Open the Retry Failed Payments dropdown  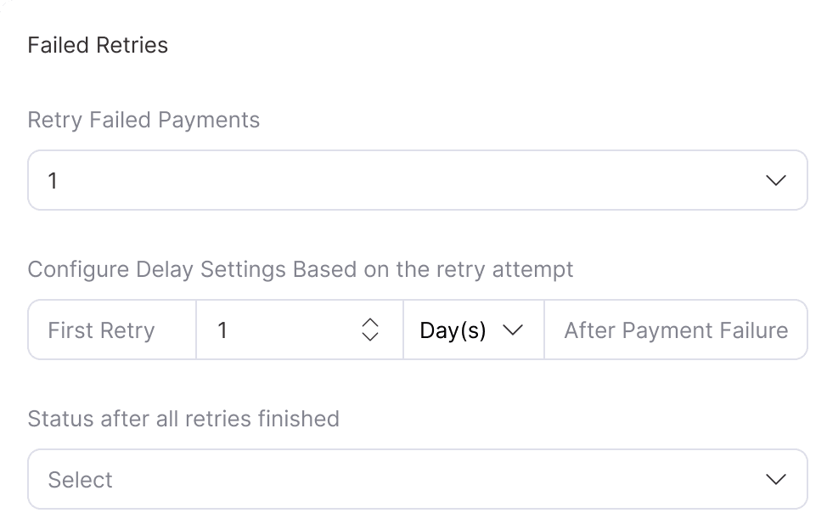pos(416,180)
